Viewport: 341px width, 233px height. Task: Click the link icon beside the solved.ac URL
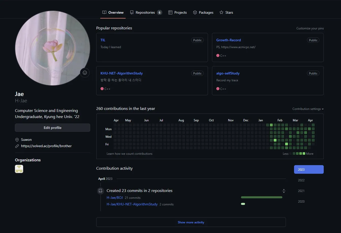tap(17, 146)
